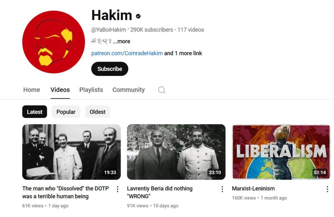The height and width of the screenshot is (217, 334).
Task: Select the Oldest sort filter chip
Action: 97,112
